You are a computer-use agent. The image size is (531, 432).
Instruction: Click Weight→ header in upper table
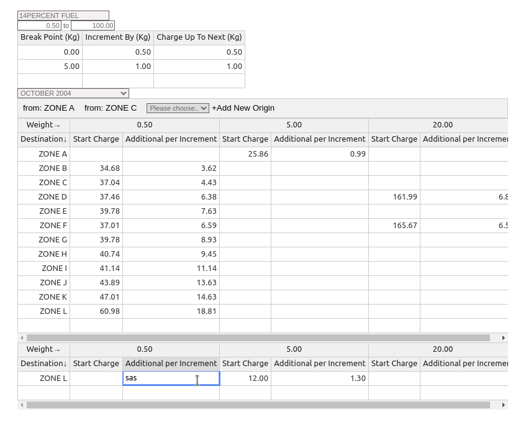(x=43, y=125)
